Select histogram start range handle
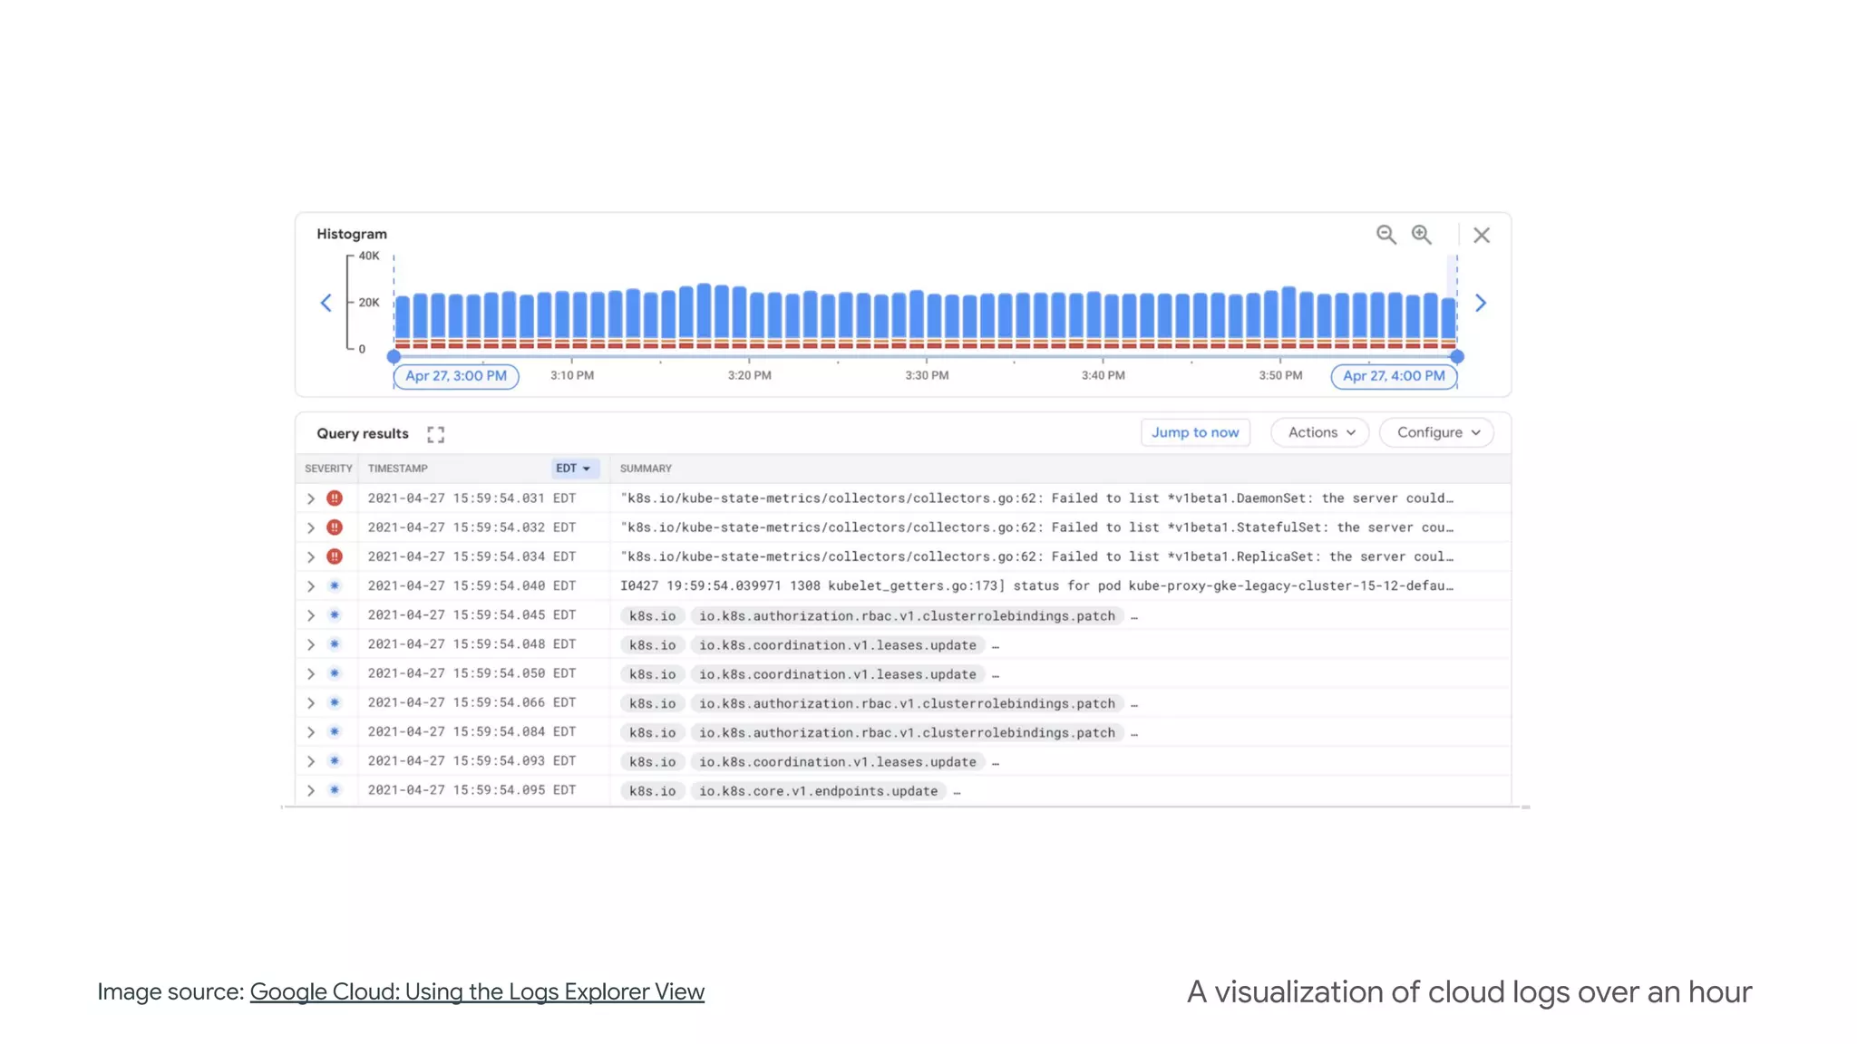Image resolution: width=1857 pixels, height=1044 pixels. [394, 356]
